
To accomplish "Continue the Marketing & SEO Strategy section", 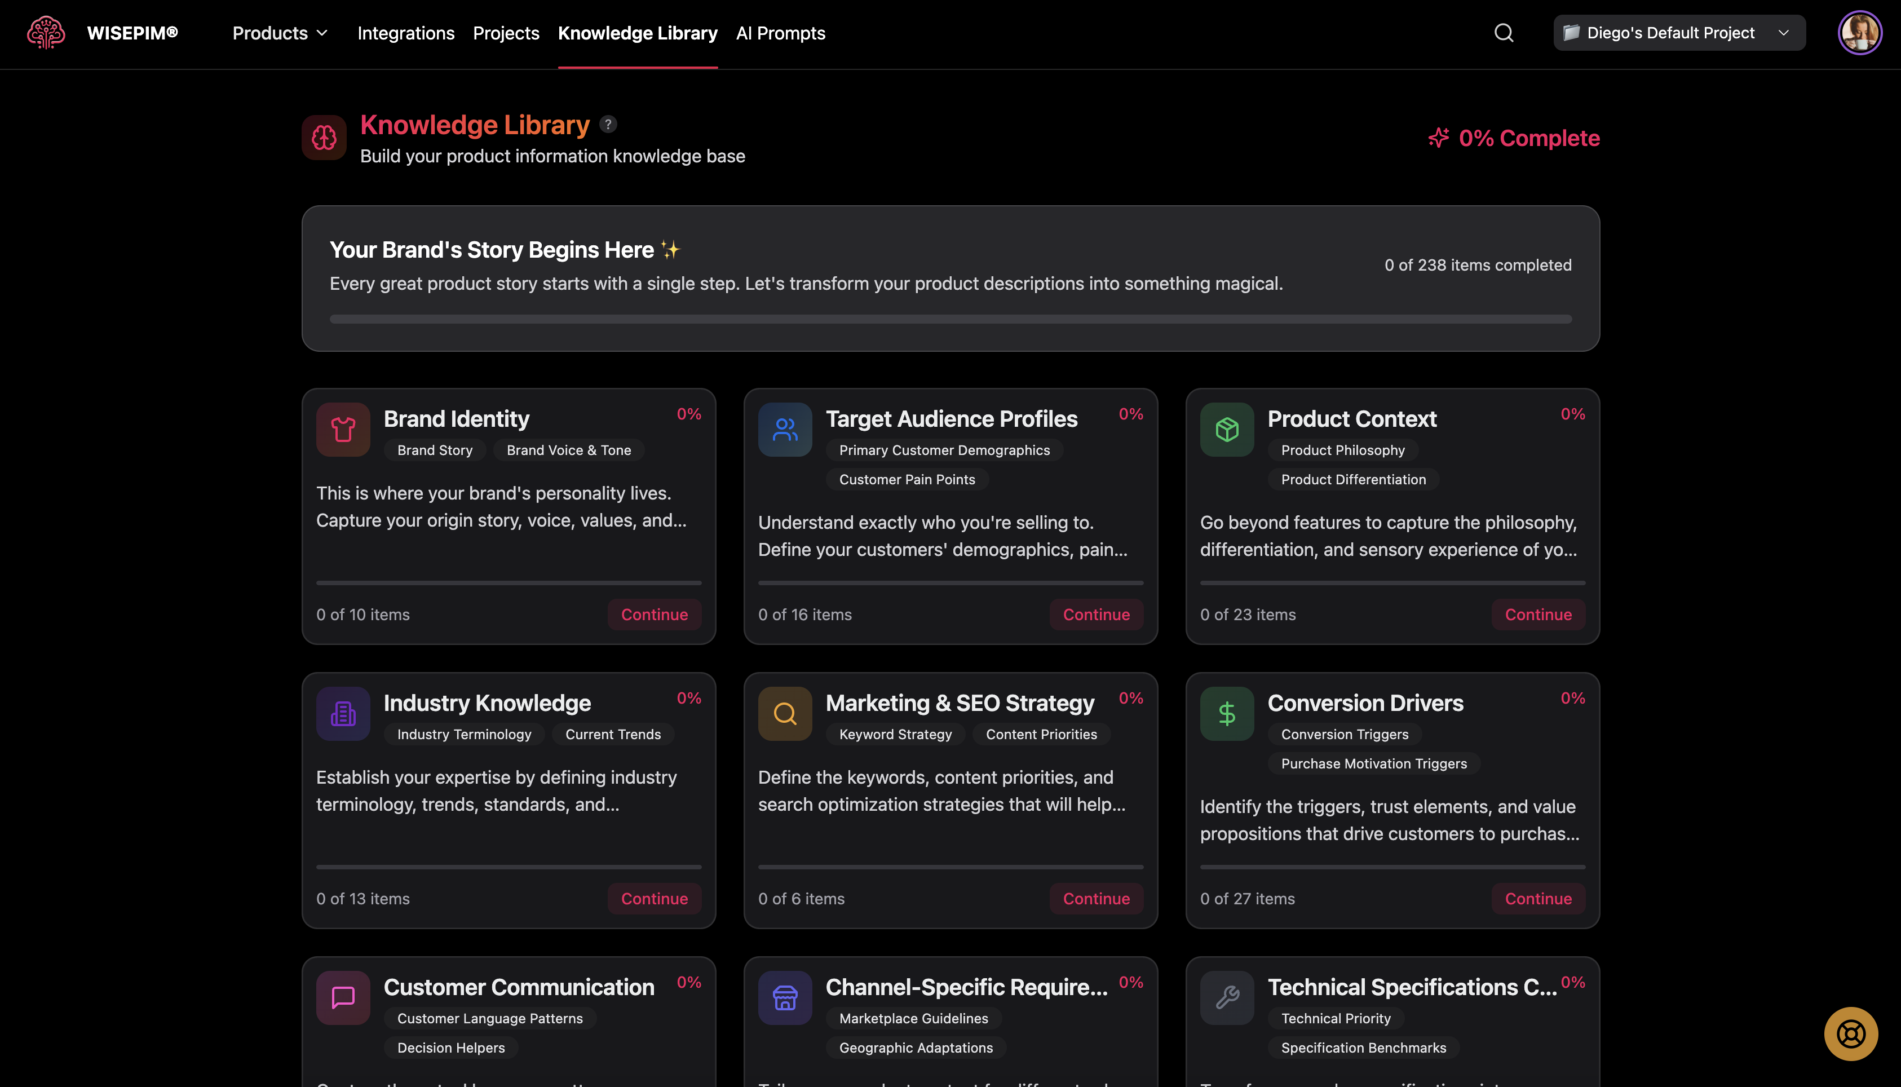I will pyautogui.click(x=1096, y=899).
